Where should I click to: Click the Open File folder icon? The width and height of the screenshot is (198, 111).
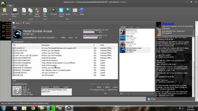(x=5, y=10)
